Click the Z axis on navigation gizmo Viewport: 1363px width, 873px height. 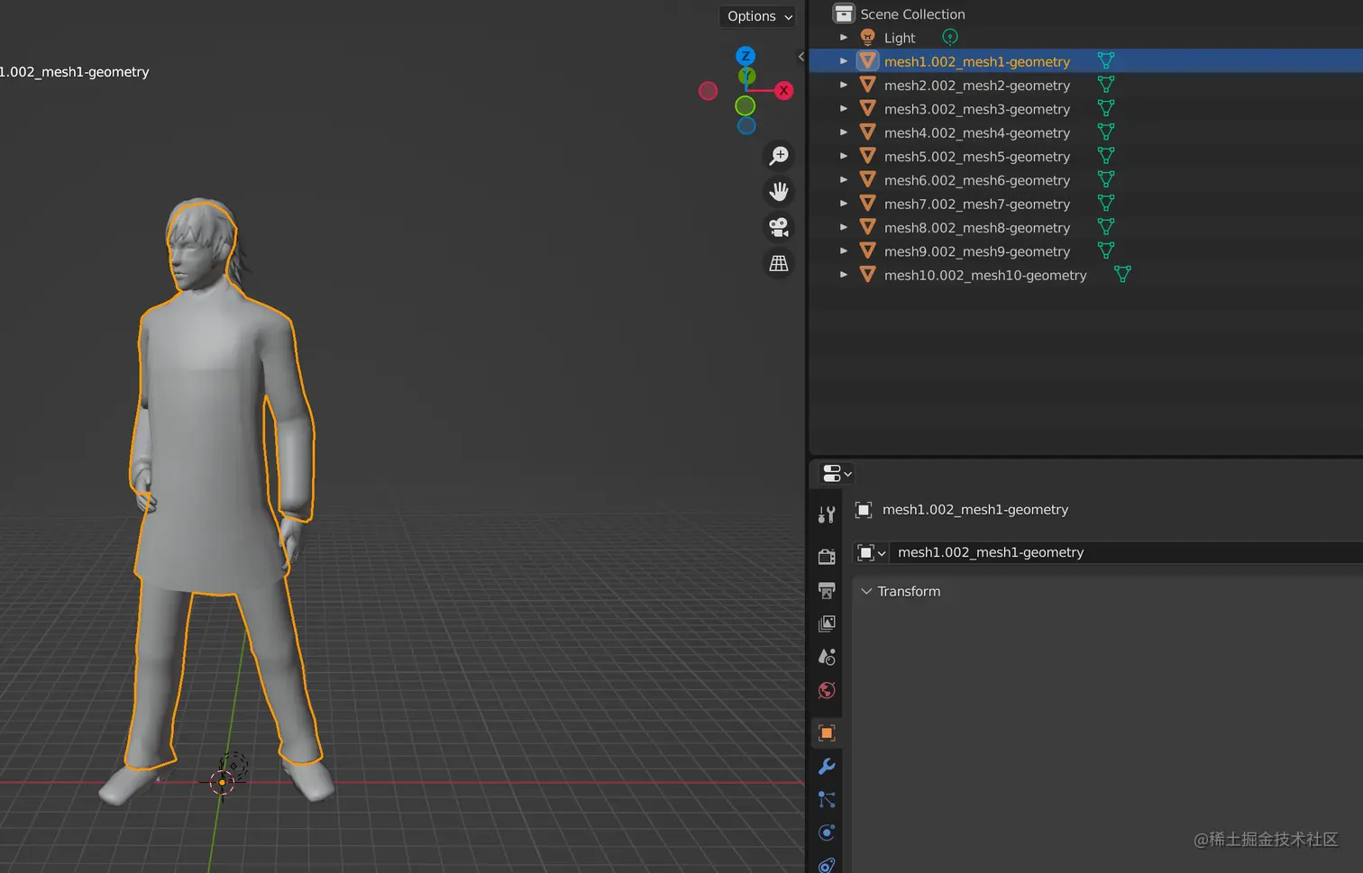(746, 56)
